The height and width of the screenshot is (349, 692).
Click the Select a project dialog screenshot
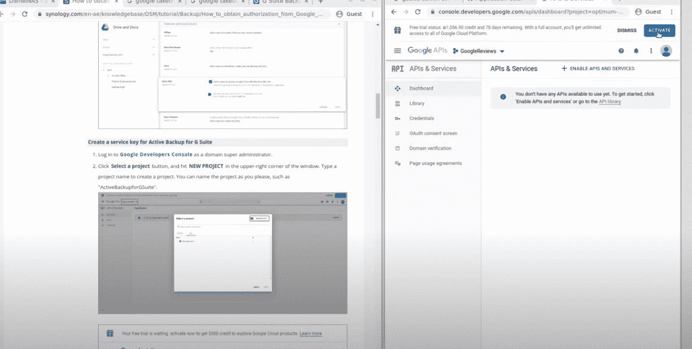coord(223,253)
